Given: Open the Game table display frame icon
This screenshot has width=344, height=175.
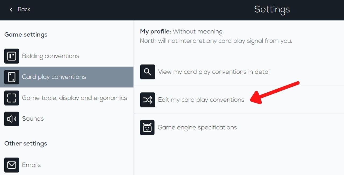Looking at the screenshot, I should (12, 98).
